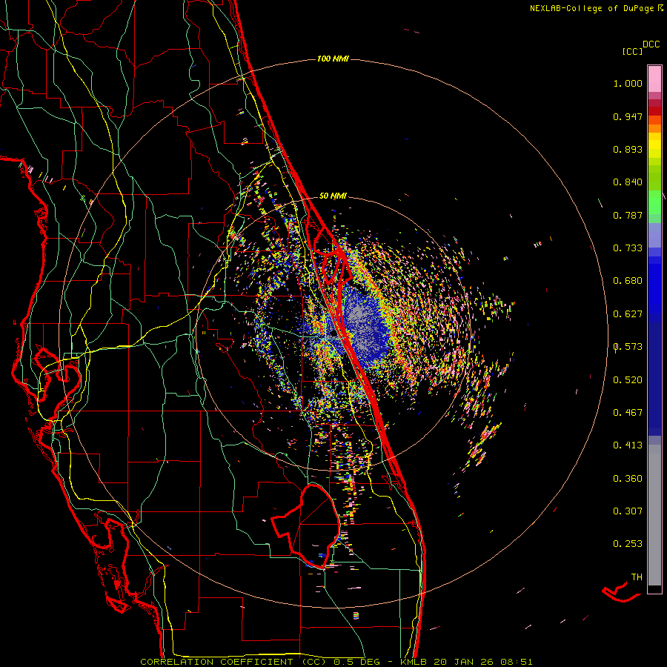Click the [CC] legend label
The width and height of the screenshot is (667, 667).
point(632,51)
